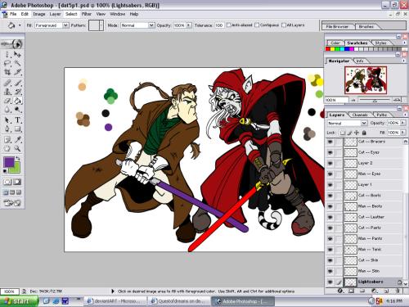Select the Move tool
This screenshot has width=409, height=307.
(18, 54)
